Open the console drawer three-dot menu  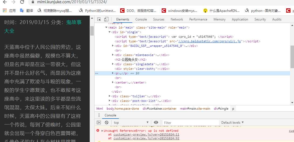coord(99,115)
